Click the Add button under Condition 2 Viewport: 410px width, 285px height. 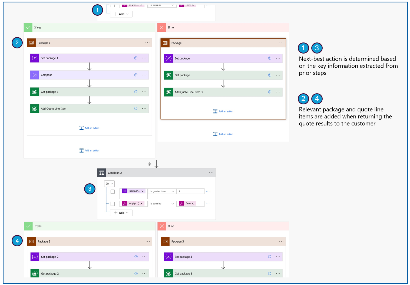tap(121, 213)
